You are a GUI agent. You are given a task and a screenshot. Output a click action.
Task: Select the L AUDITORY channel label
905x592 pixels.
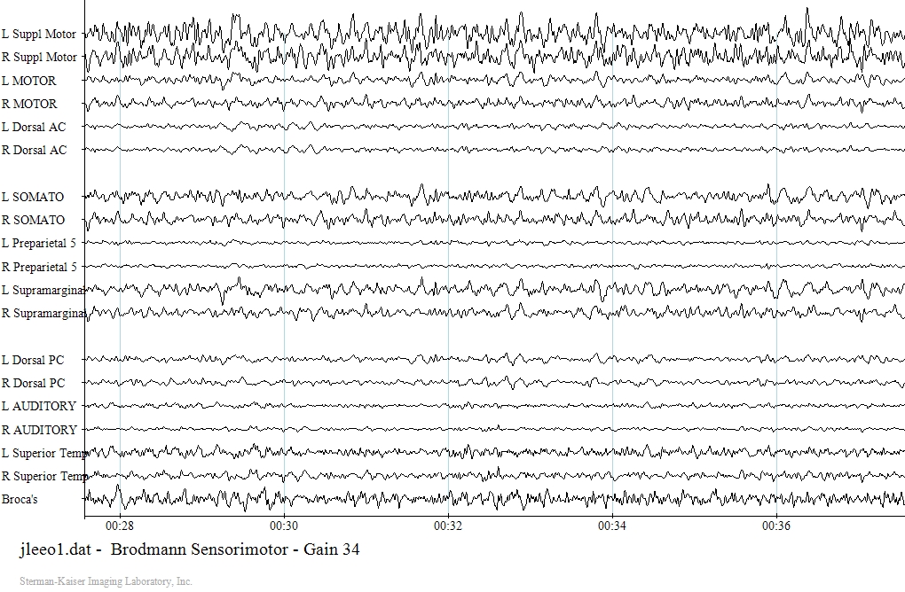pyautogui.click(x=38, y=406)
